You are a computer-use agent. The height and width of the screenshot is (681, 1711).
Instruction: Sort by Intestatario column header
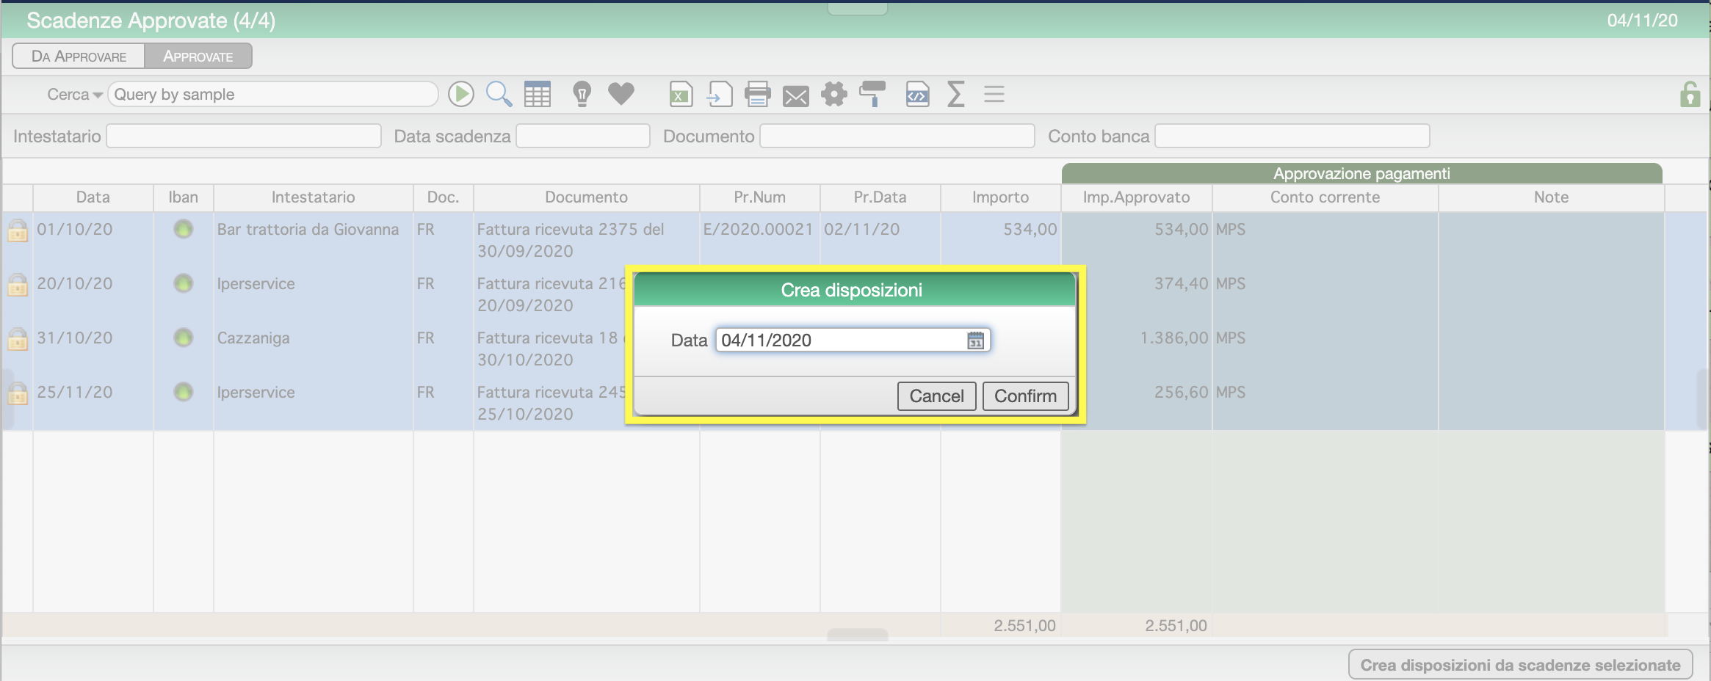coord(314,197)
